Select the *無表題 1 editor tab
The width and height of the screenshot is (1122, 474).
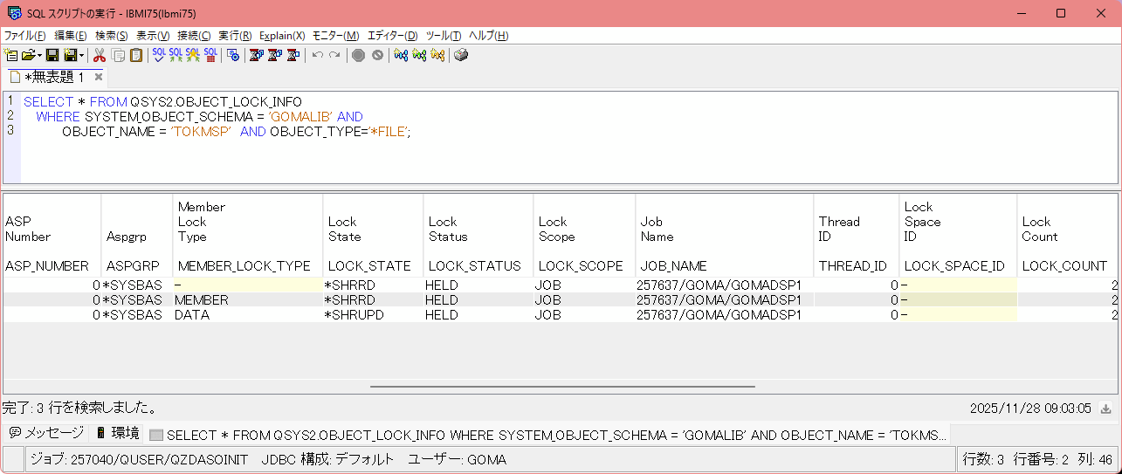[x=54, y=77]
